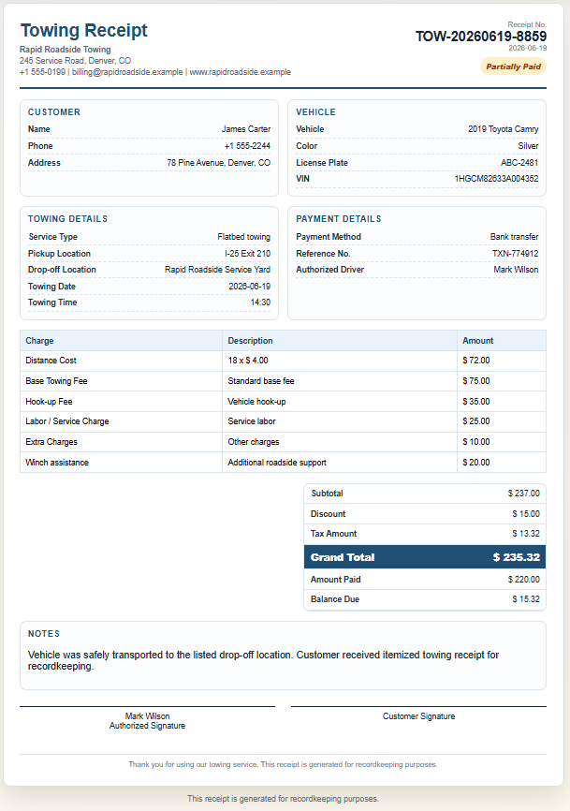Click 'Standard base fee' description
The height and width of the screenshot is (811, 570).
(x=261, y=381)
